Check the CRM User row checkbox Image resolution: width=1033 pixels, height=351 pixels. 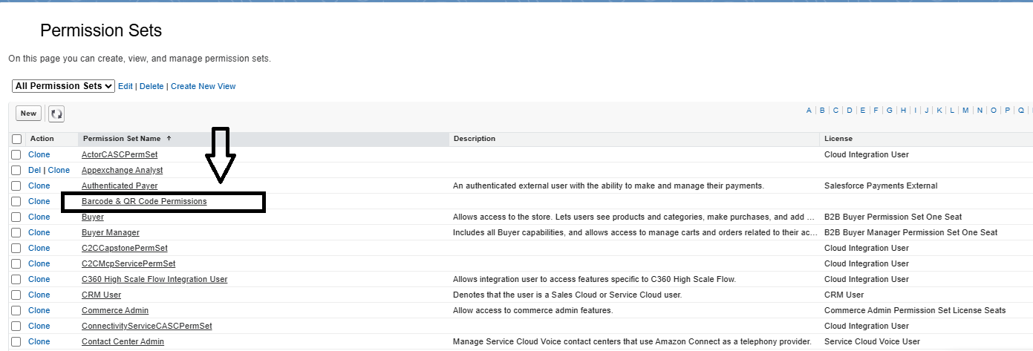pyautogui.click(x=16, y=295)
